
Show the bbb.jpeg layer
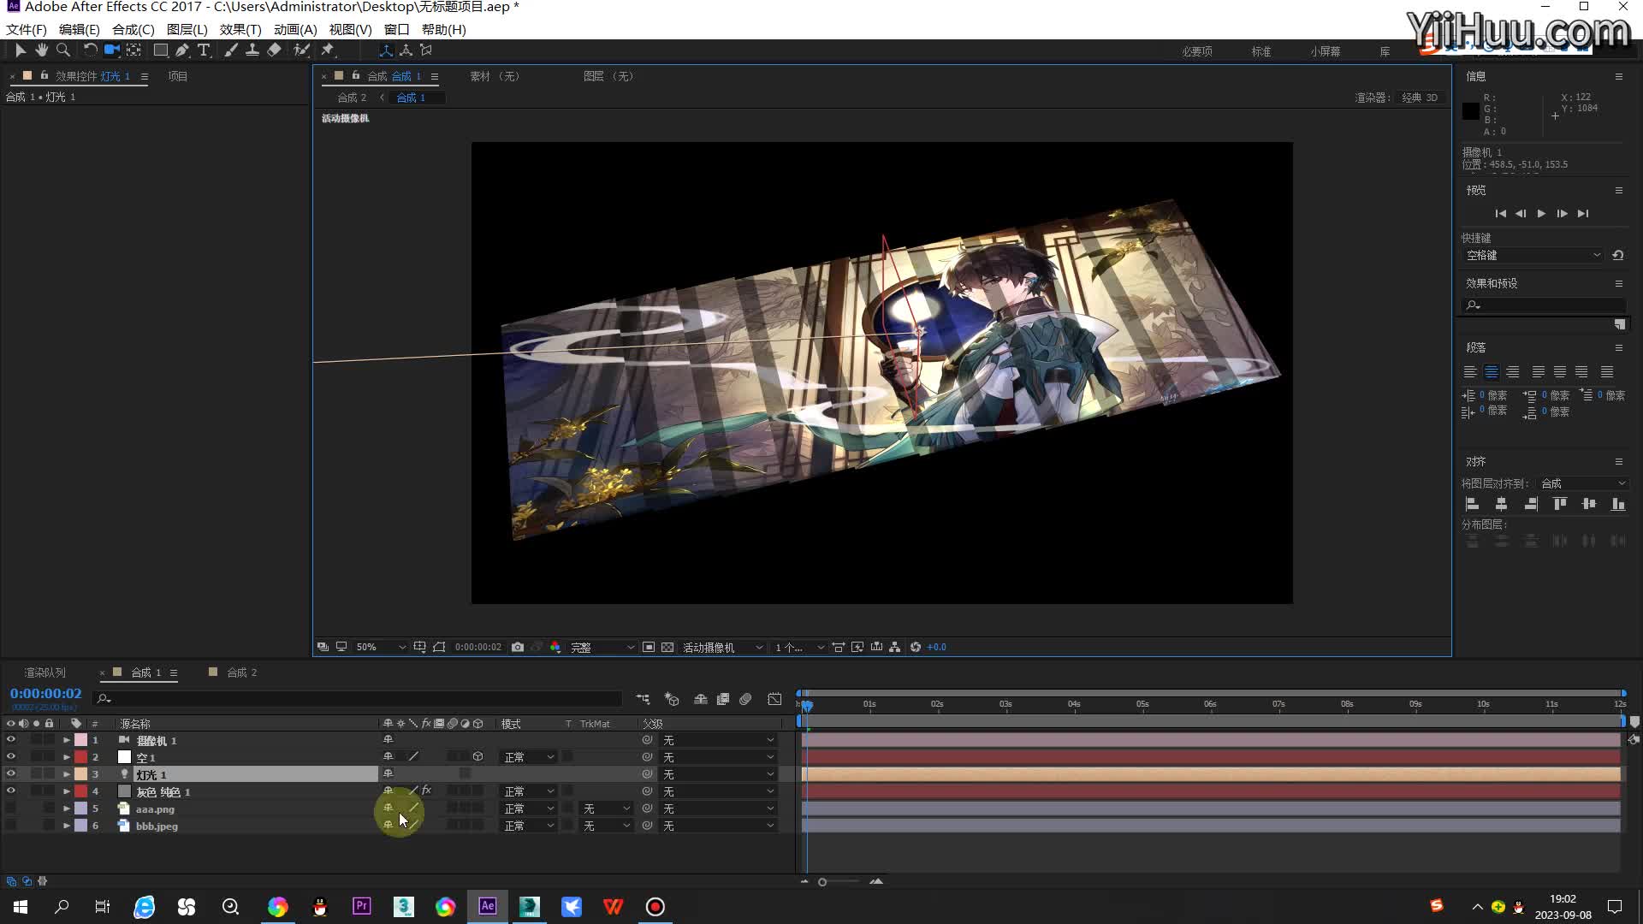[11, 826]
